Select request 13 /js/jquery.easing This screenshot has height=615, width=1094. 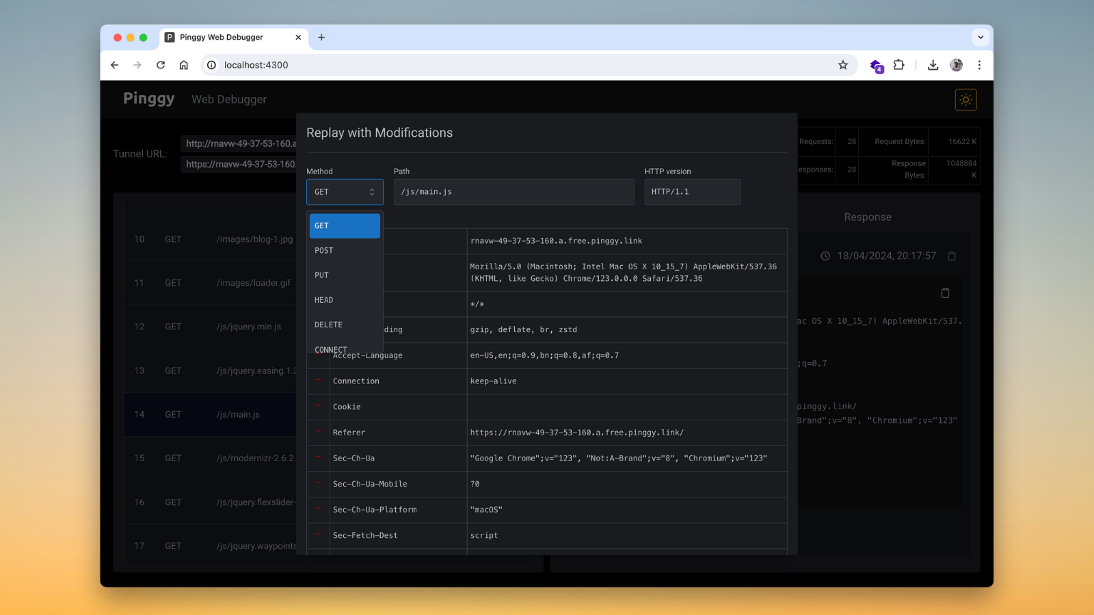click(210, 370)
